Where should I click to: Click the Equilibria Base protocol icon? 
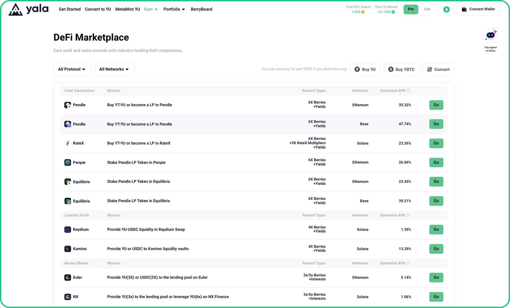(x=68, y=201)
